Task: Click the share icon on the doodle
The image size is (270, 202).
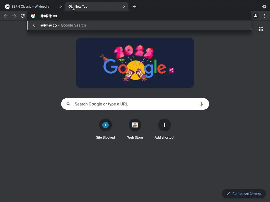Action: pyautogui.click(x=171, y=70)
